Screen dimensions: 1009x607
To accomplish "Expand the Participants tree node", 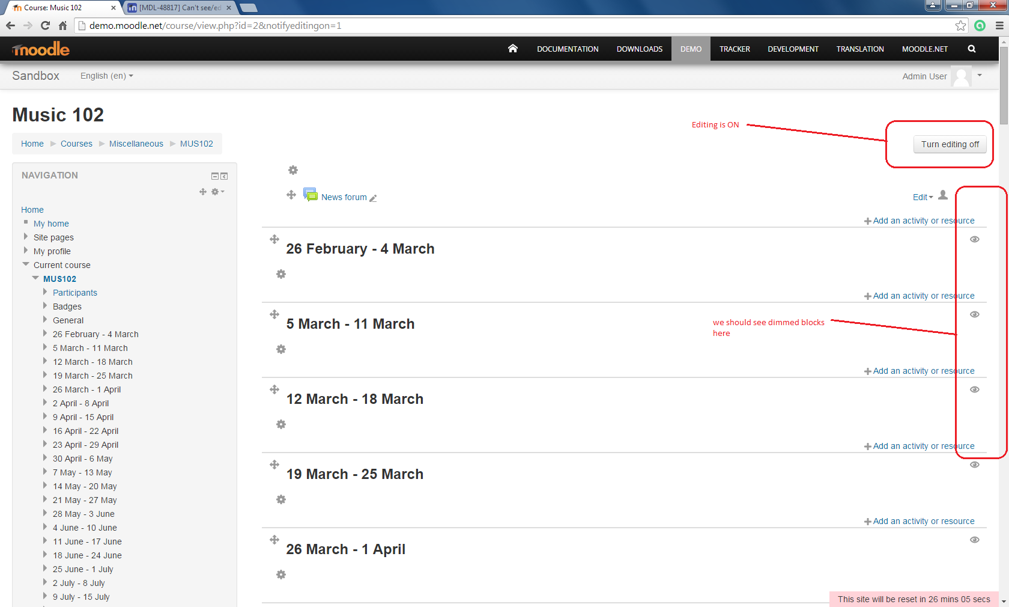I will [x=45, y=292].
